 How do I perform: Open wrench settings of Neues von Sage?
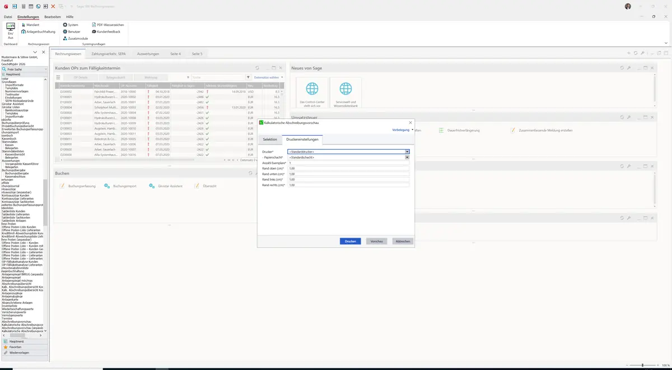(629, 68)
